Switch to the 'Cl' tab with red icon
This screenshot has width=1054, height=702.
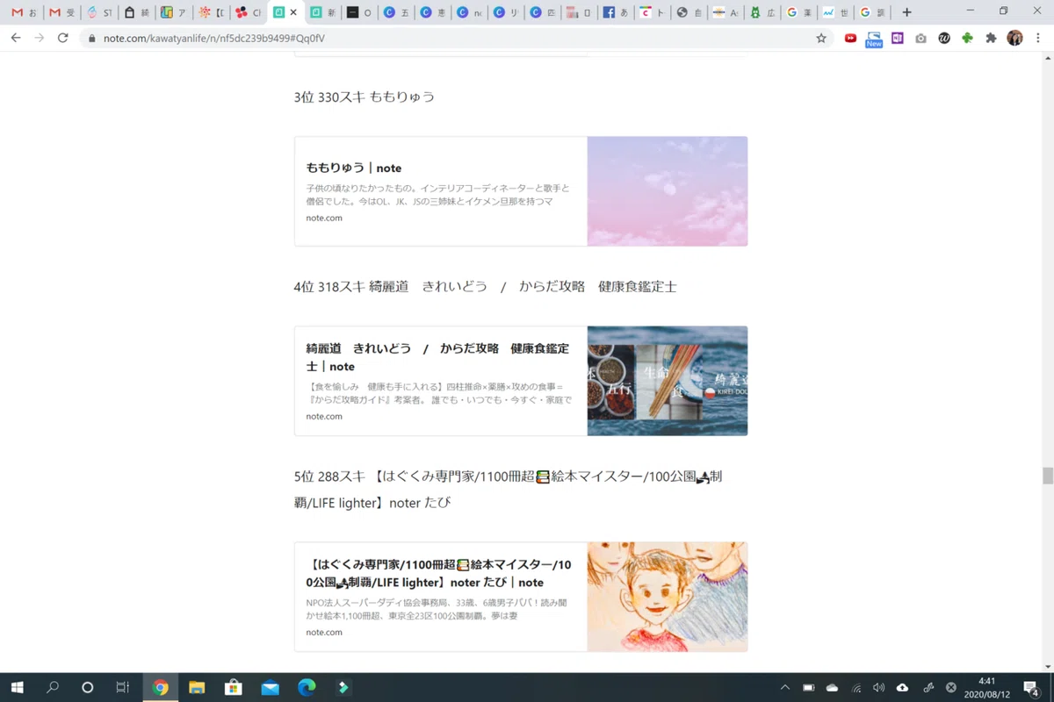pos(248,12)
